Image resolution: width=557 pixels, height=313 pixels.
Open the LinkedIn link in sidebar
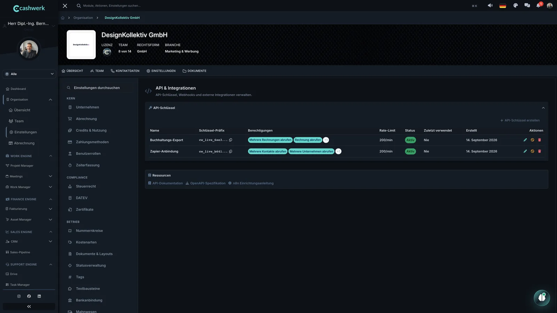pos(39,296)
